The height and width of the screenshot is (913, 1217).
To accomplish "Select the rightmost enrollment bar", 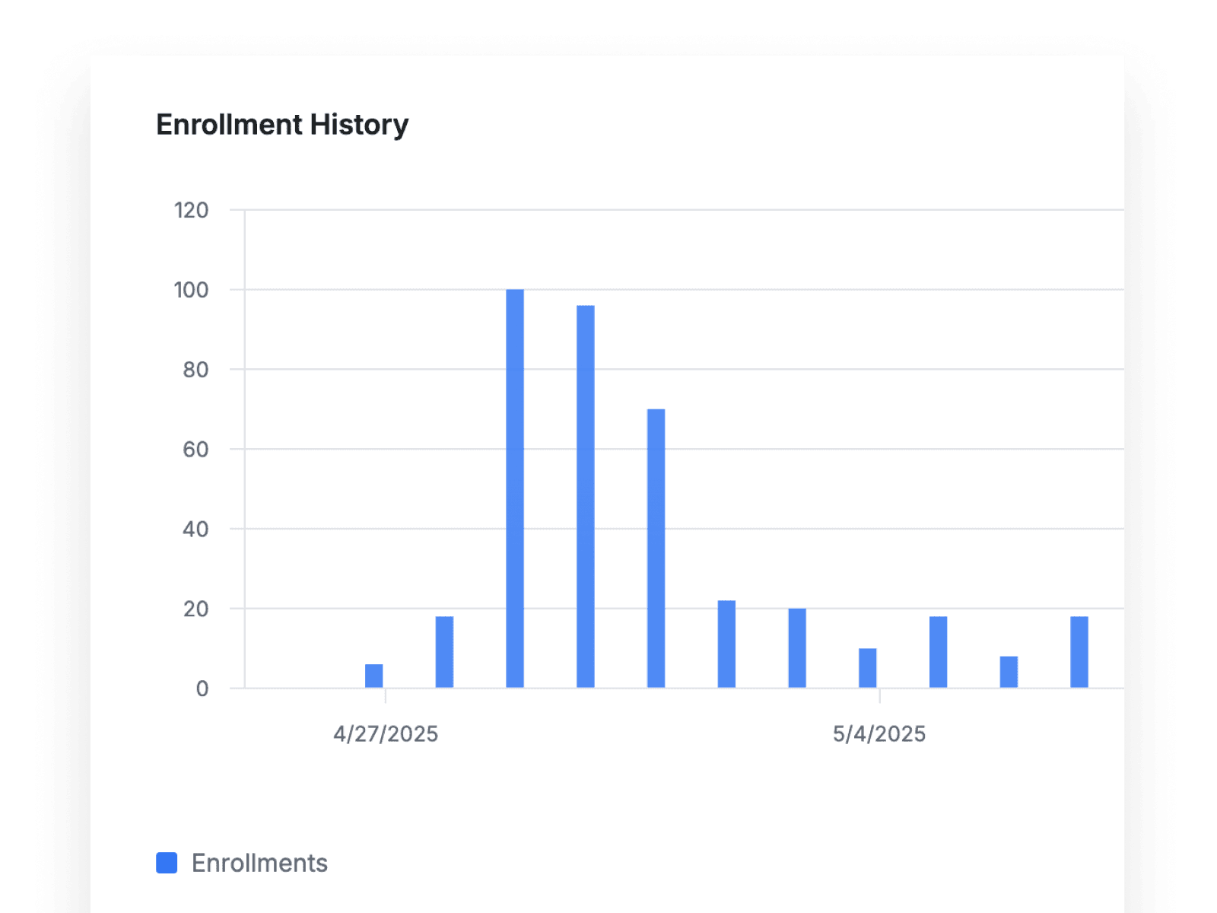I will [1078, 651].
